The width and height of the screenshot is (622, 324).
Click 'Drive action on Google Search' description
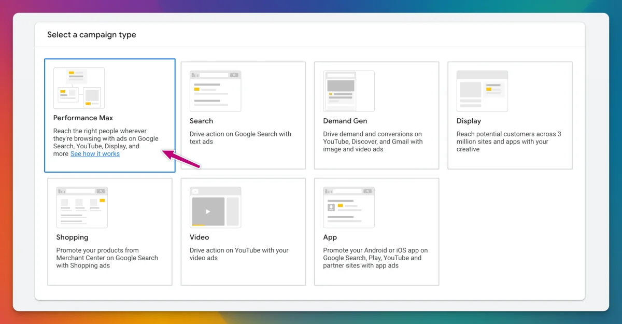coord(241,138)
